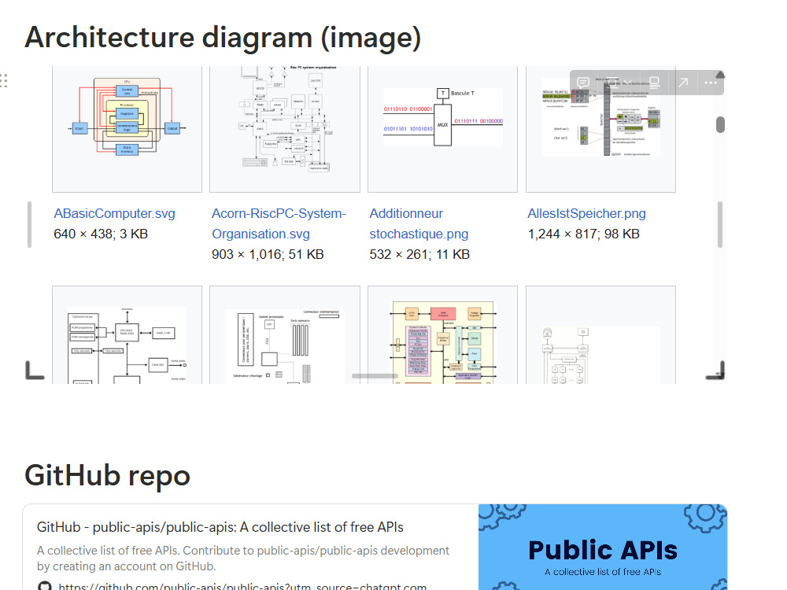
Task: Open the embed more options menu
Action: [x=710, y=83]
